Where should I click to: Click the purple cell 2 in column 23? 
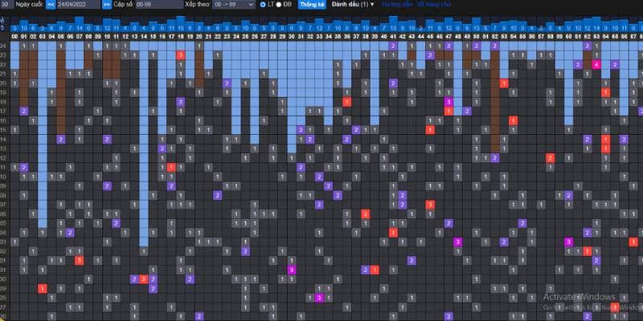(x=227, y=83)
